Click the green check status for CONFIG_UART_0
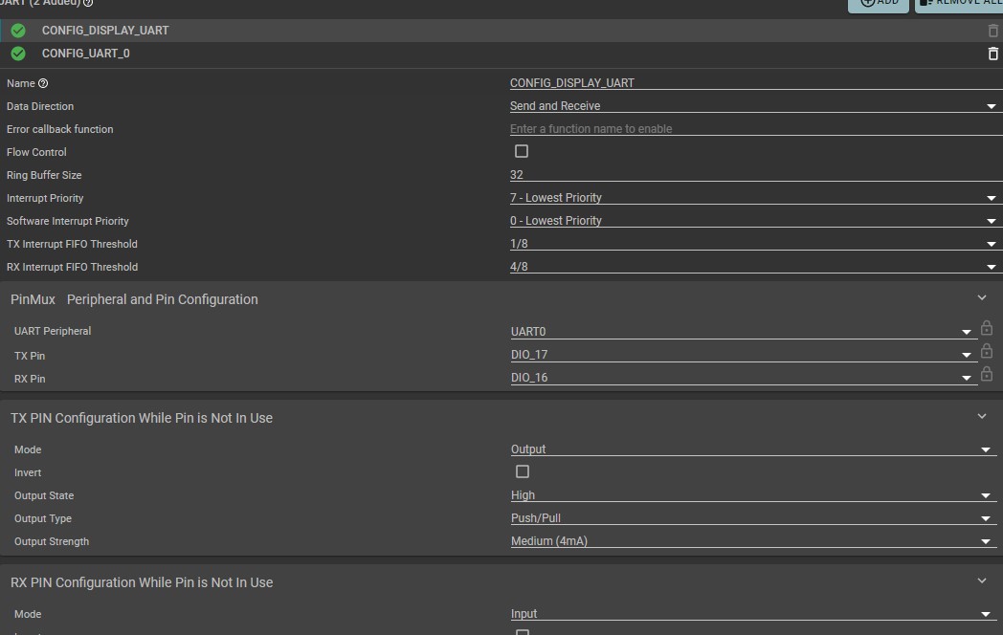The width and height of the screenshot is (1003, 635). [18, 54]
